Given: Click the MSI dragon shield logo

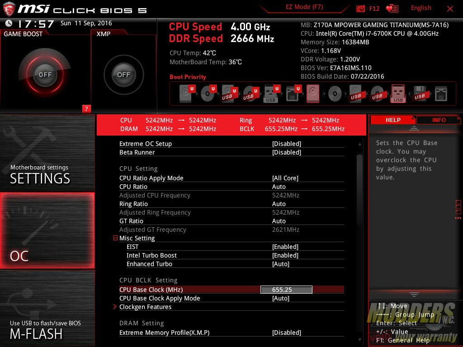Looking at the screenshot, I should tap(9, 9).
